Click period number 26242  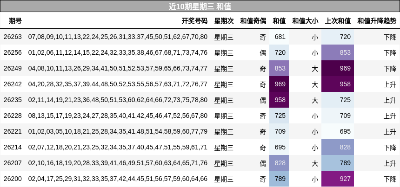[x=13, y=84]
